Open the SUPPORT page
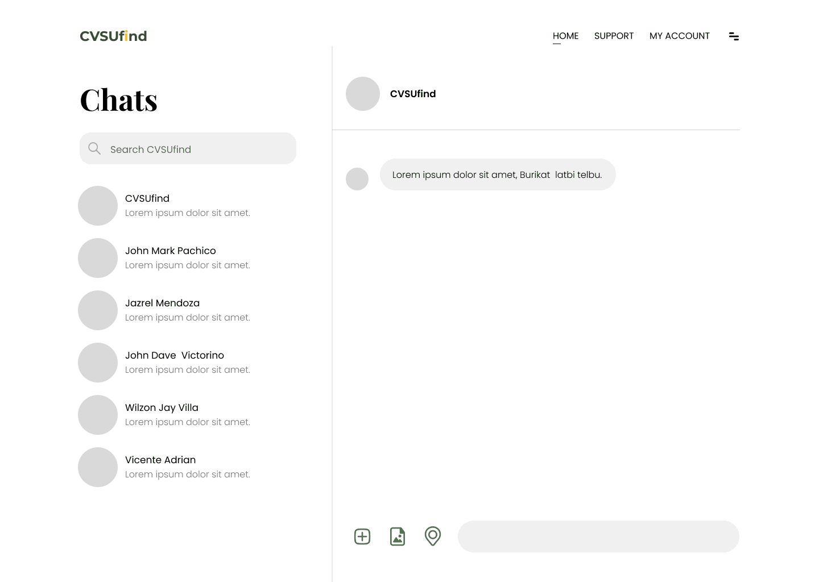Image resolution: width=819 pixels, height=582 pixels. (x=614, y=36)
